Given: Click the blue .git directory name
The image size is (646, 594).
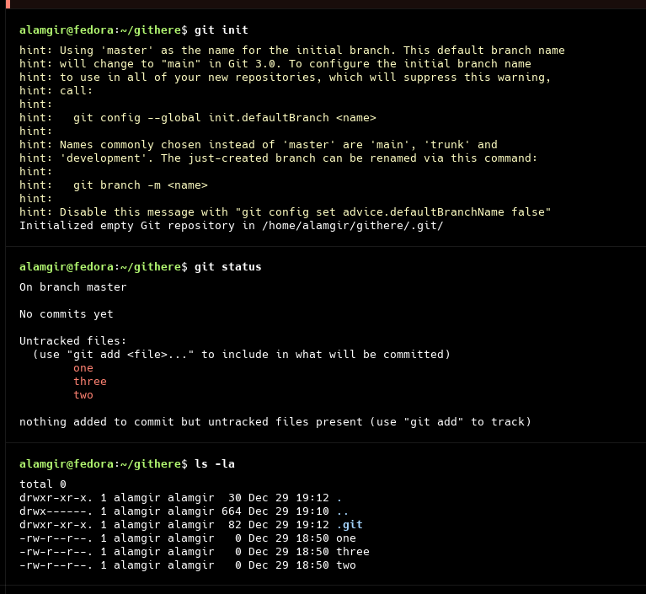Looking at the screenshot, I should pyautogui.click(x=349, y=525).
